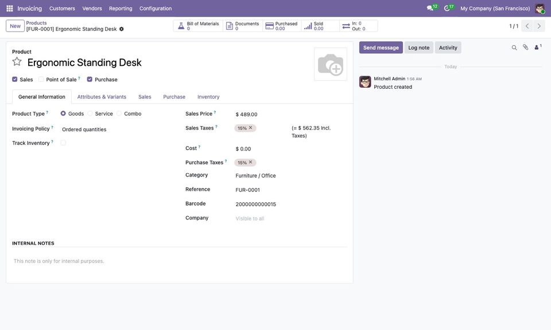Open the Purchased stat button
The height and width of the screenshot is (330, 551).
point(282,26)
